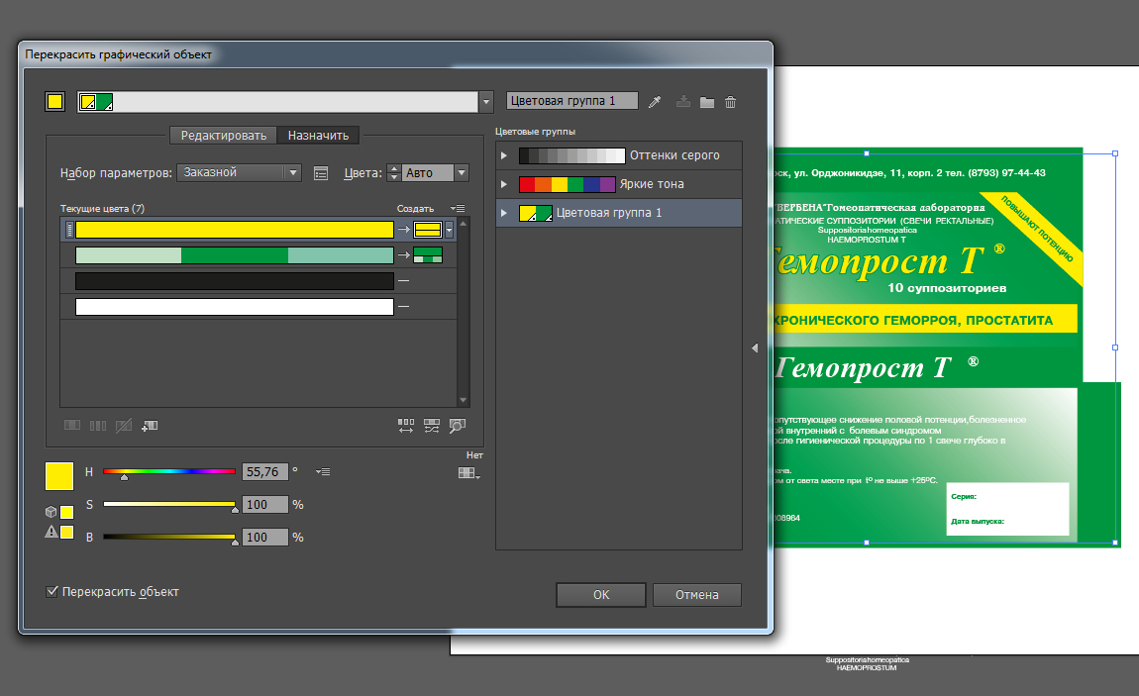
Task: Click the color list scrollbar up arrow
Action: click(463, 224)
